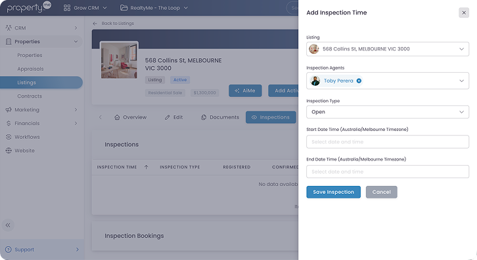Viewport: 477px width, 260px height.
Task: Click the Residential Sale tag
Action: pos(165,93)
